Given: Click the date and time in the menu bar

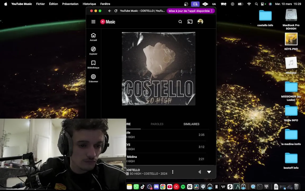Looking at the screenshot, I should [288, 4].
